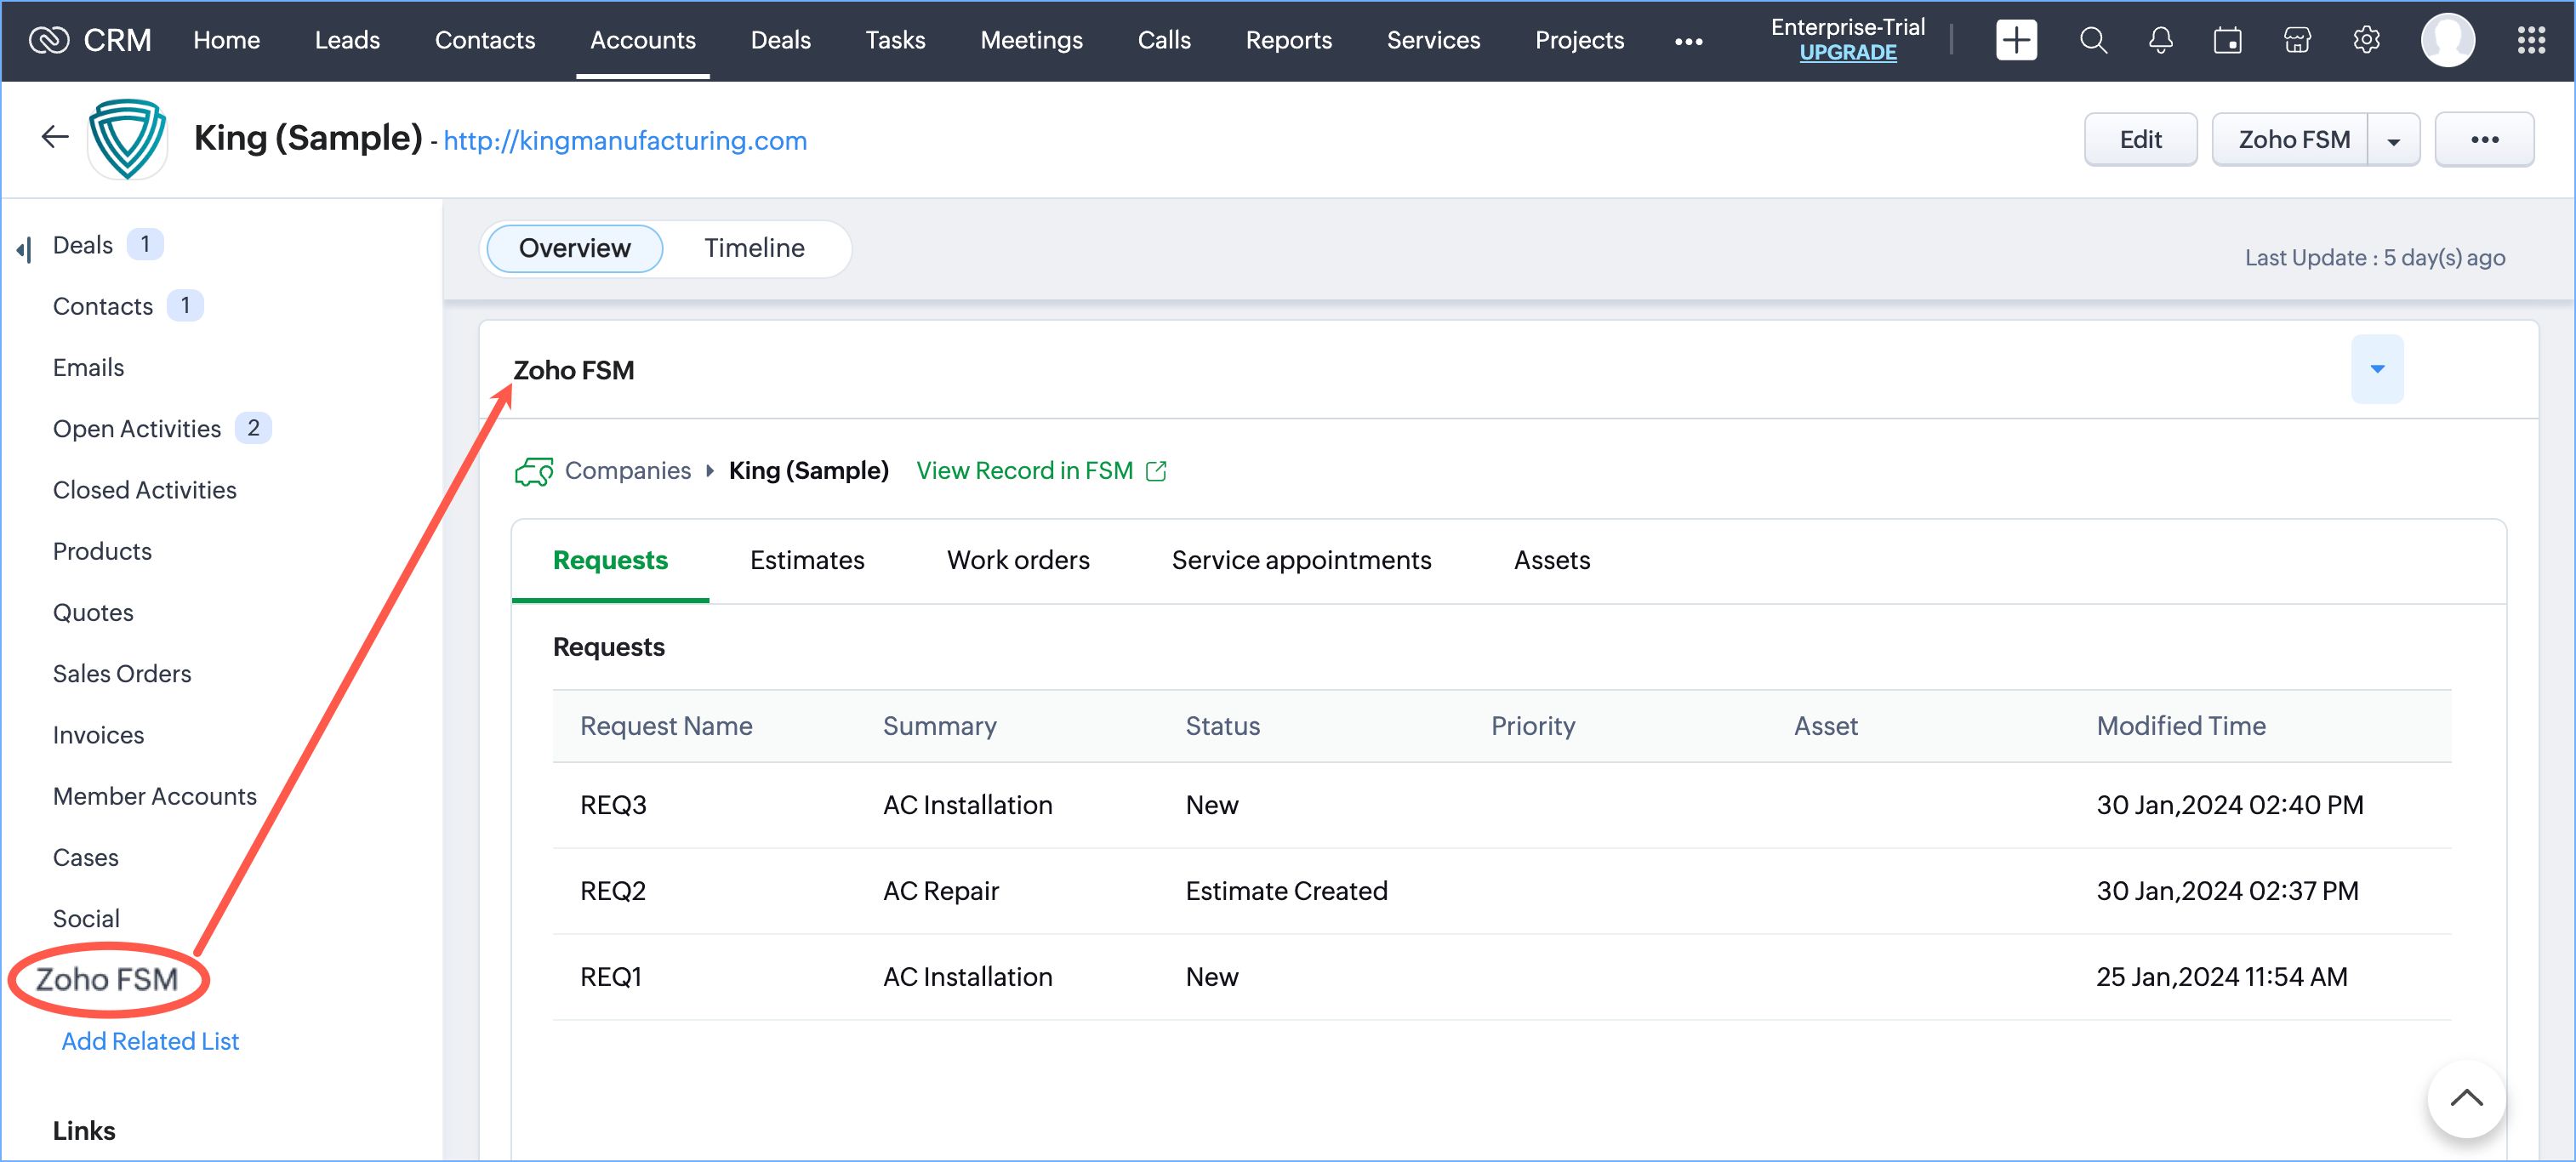Screen dimensions: 2576x1162
Task: Open the more modules ellipsis menu
Action: coord(1688,41)
